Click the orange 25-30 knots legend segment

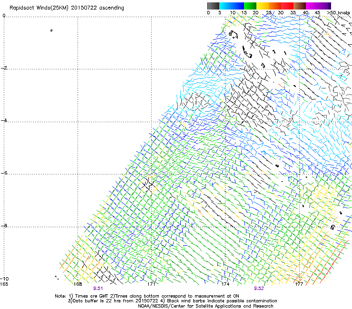click(275, 6)
